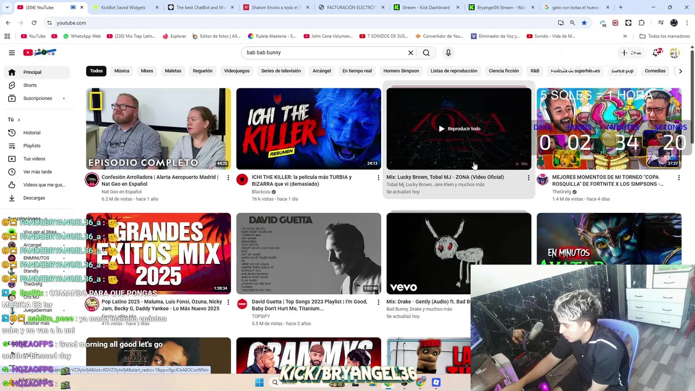
Task: Open Descargas in the sidebar
Action: point(36,198)
